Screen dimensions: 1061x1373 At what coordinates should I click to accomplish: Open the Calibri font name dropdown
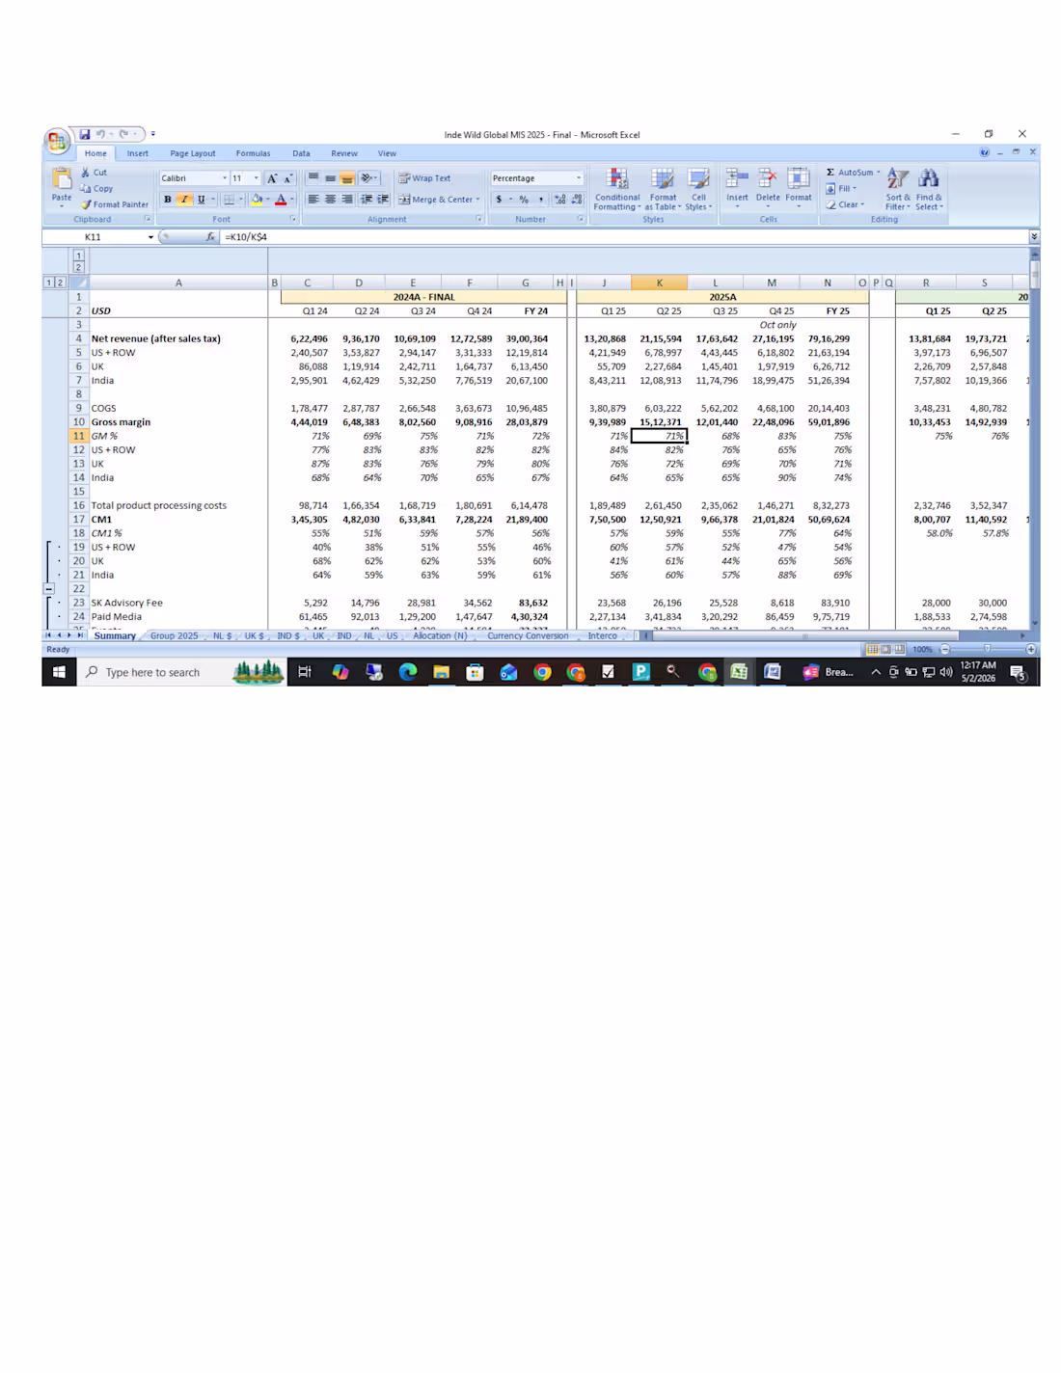[x=225, y=178]
